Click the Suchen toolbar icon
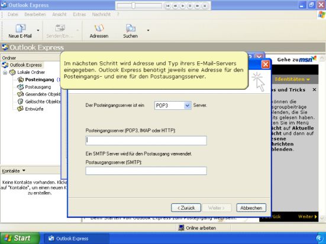The height and width of the screenshot is (244, 326). [x=130, y=31]
